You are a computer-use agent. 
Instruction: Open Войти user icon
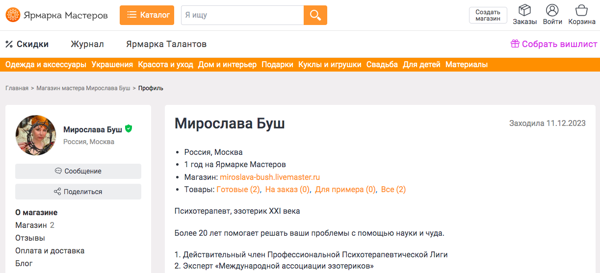(x=552, y=15)
